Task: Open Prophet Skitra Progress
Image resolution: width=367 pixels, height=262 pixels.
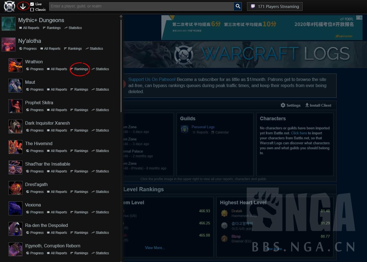Action: pyautogui.click(x=35, y=110)
